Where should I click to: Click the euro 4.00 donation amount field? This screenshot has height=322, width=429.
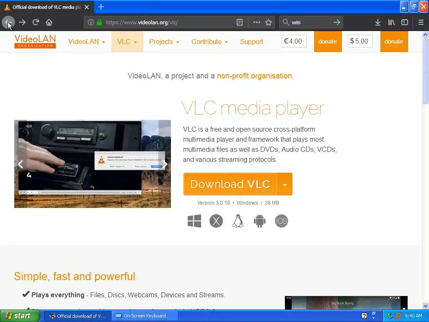(294, 41)
